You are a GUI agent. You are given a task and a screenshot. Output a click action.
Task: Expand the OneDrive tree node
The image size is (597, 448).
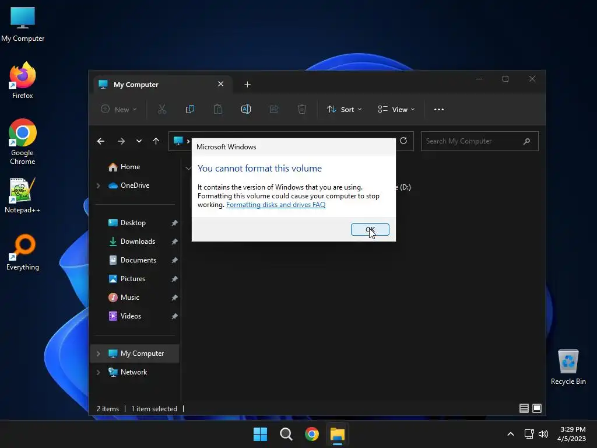[x=98, y=185]
